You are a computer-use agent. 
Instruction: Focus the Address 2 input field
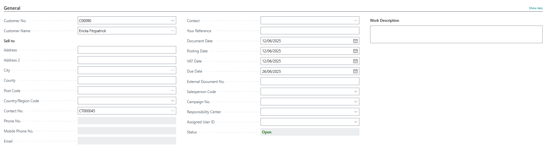pyautogui.click(x=127, y=60)
